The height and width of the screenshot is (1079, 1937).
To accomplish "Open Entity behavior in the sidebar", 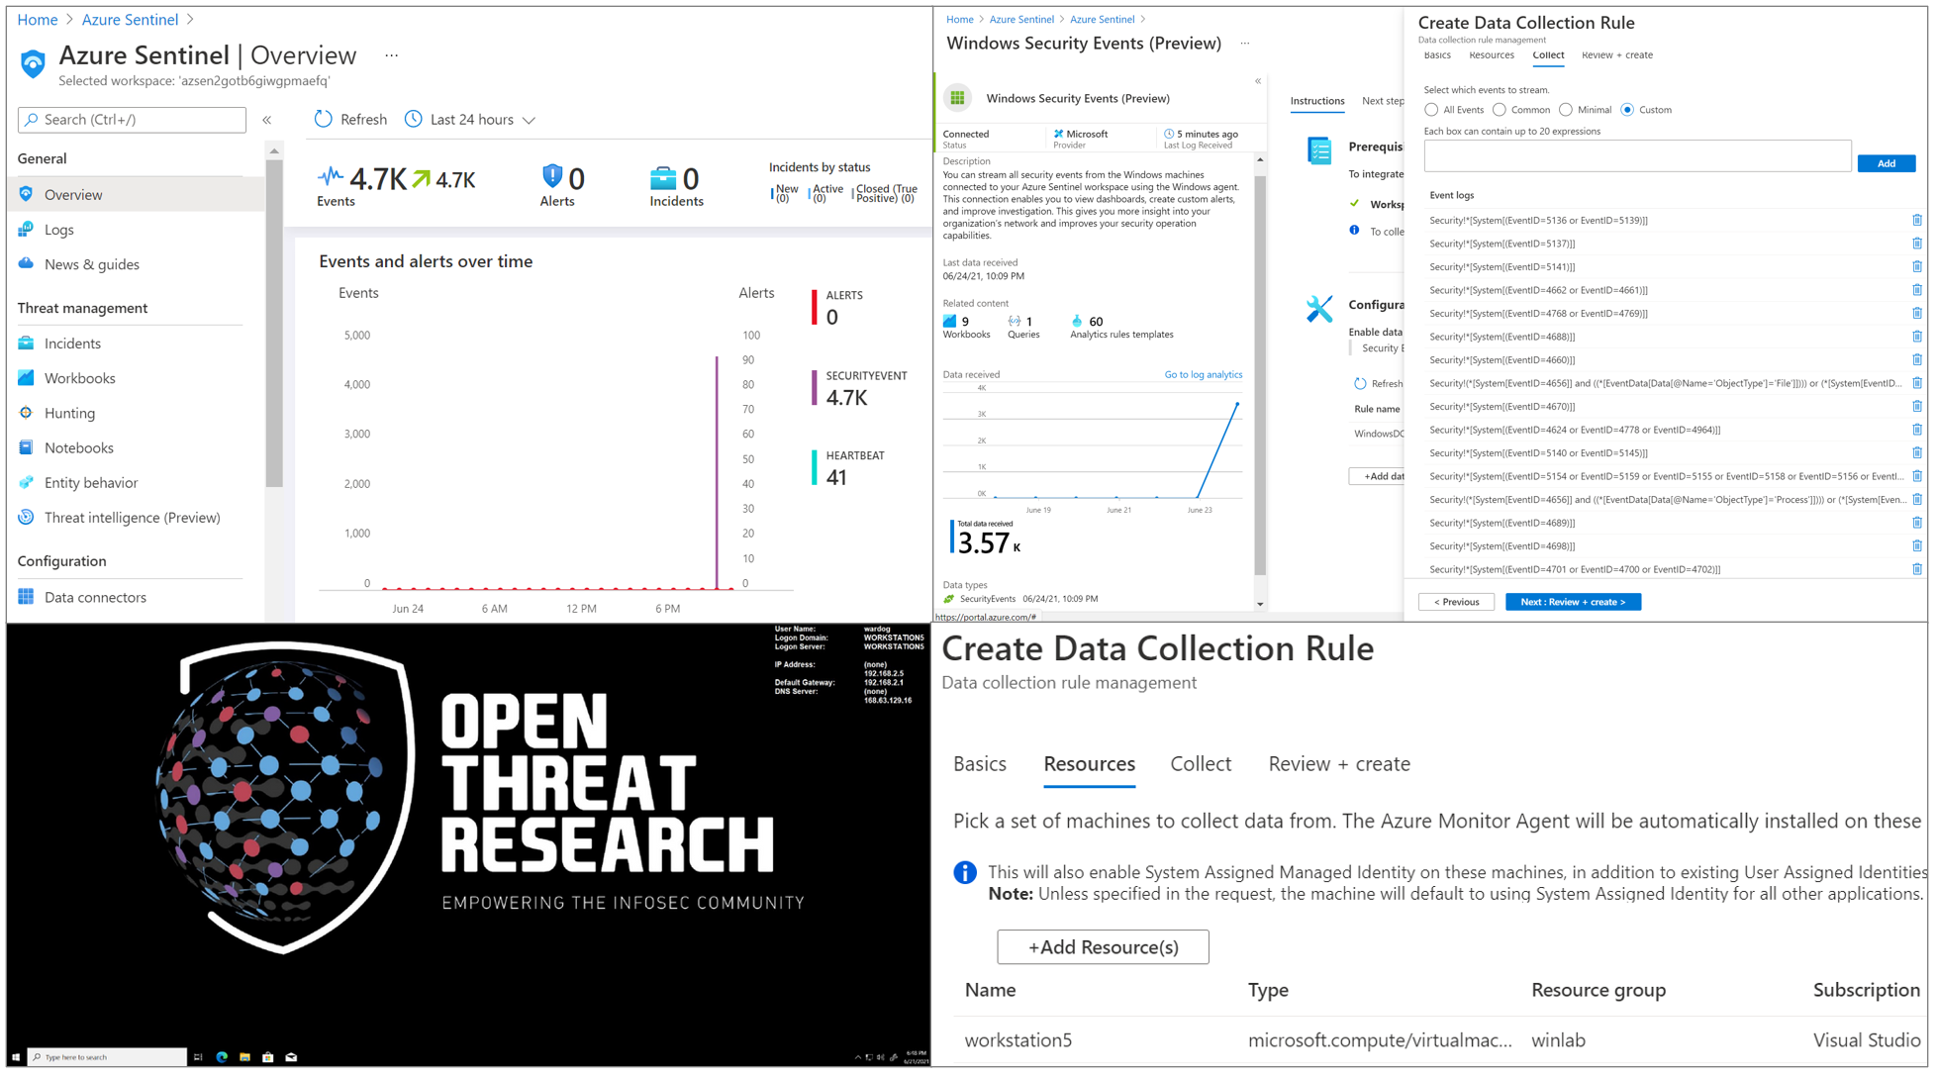I will tap(91, 482).
